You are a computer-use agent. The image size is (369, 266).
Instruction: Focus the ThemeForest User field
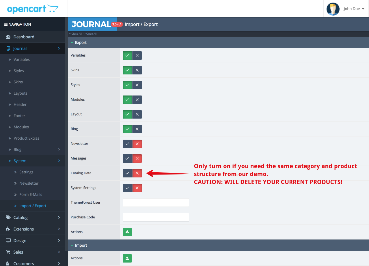[156, 203]
